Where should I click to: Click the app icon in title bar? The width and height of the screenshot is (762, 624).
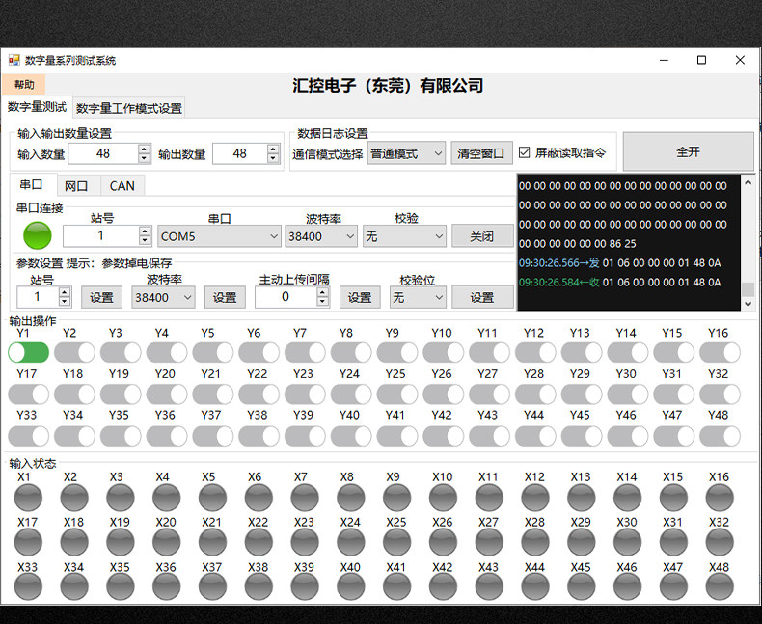(14, 60)
